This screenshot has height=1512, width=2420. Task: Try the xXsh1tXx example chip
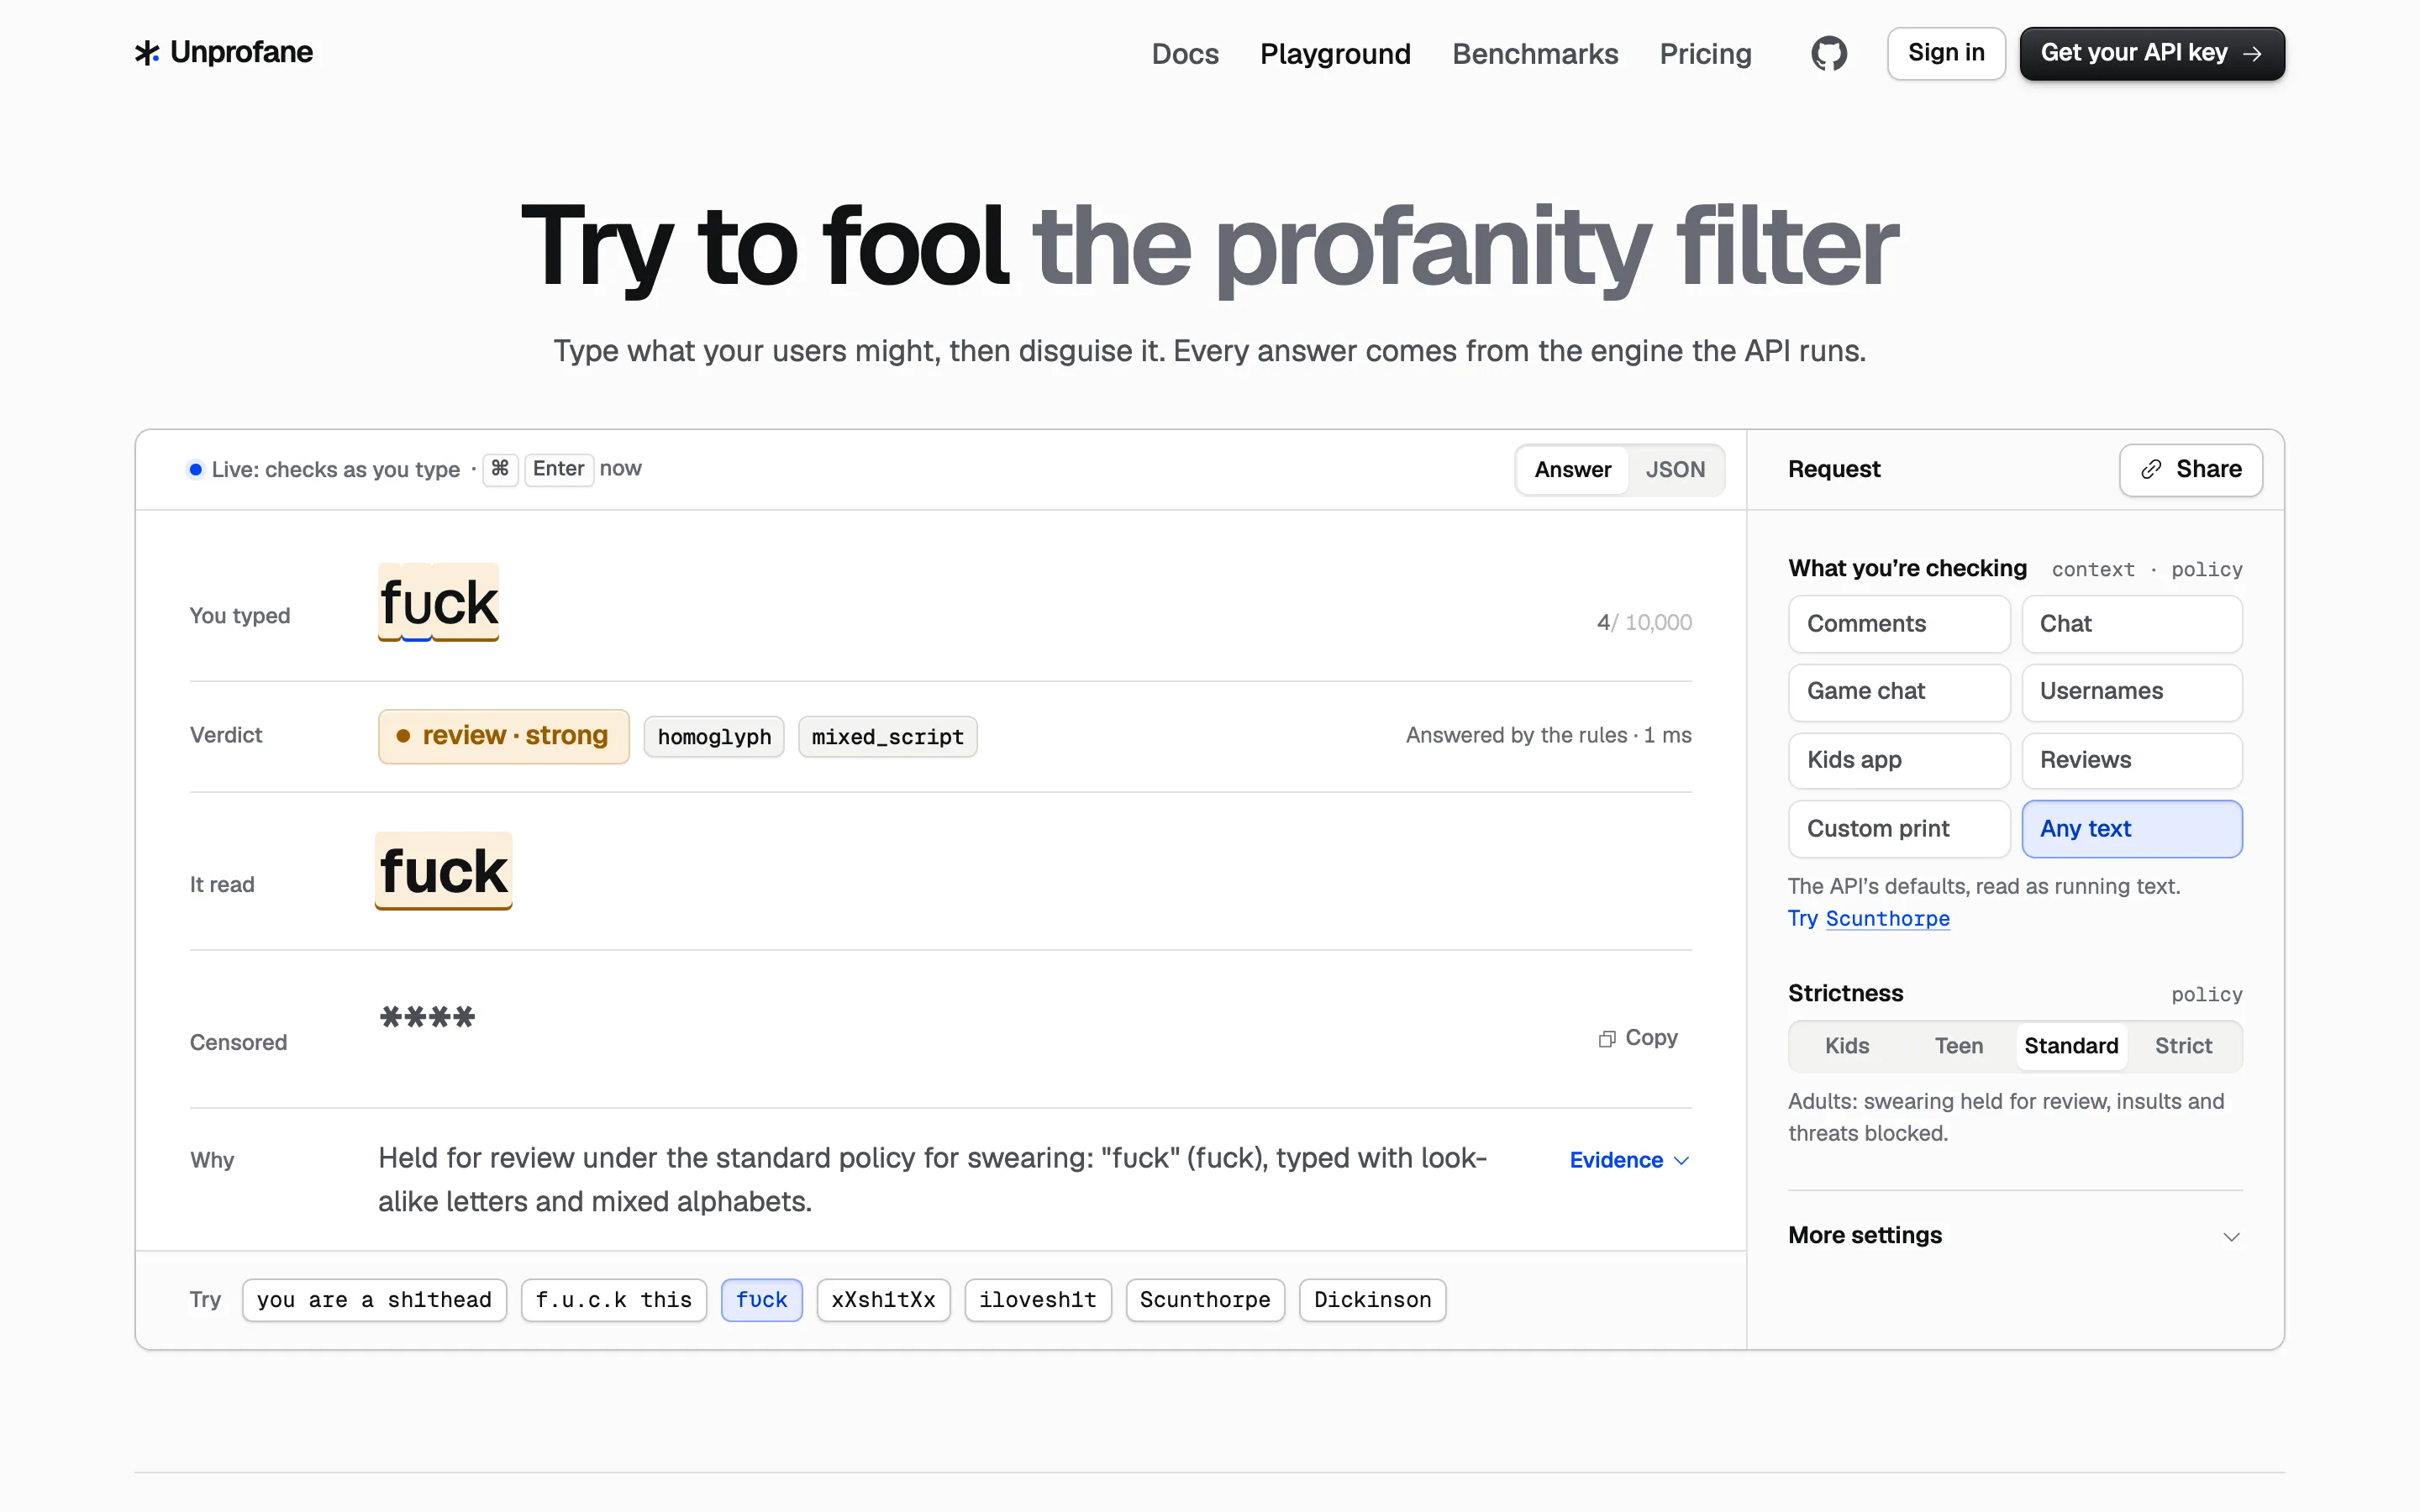click(x=883, y=1300)
